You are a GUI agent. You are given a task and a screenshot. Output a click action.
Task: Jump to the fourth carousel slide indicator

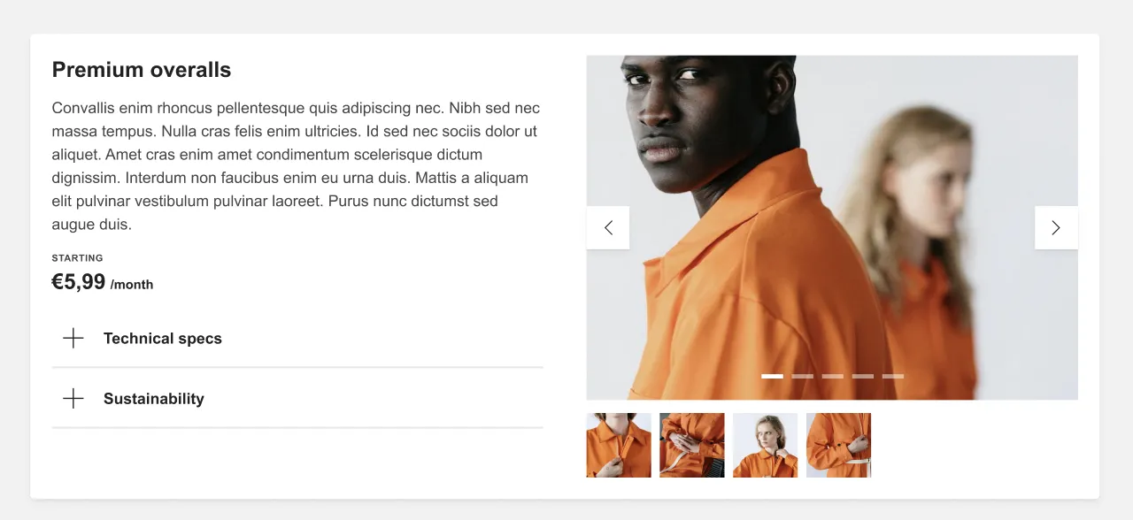862,377
